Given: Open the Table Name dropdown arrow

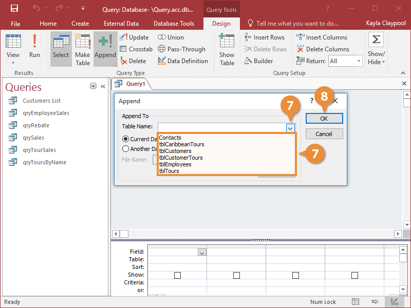Looking at the screenshot, I should click(290, 128).
